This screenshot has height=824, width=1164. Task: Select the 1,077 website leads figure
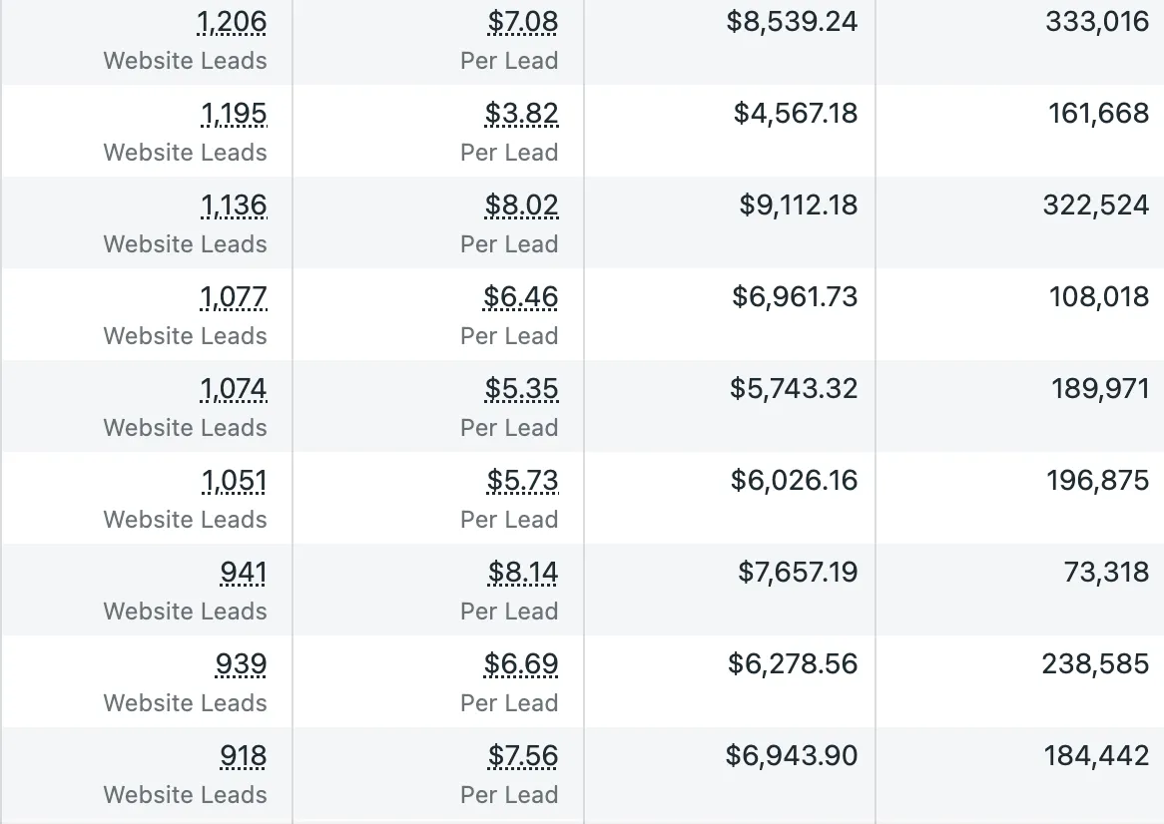click(x=233, y=296)
